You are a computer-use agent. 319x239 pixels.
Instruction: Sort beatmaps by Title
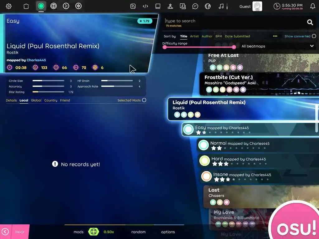point(183,36)
